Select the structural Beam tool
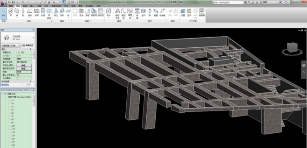307x148 pixels. 10,12
